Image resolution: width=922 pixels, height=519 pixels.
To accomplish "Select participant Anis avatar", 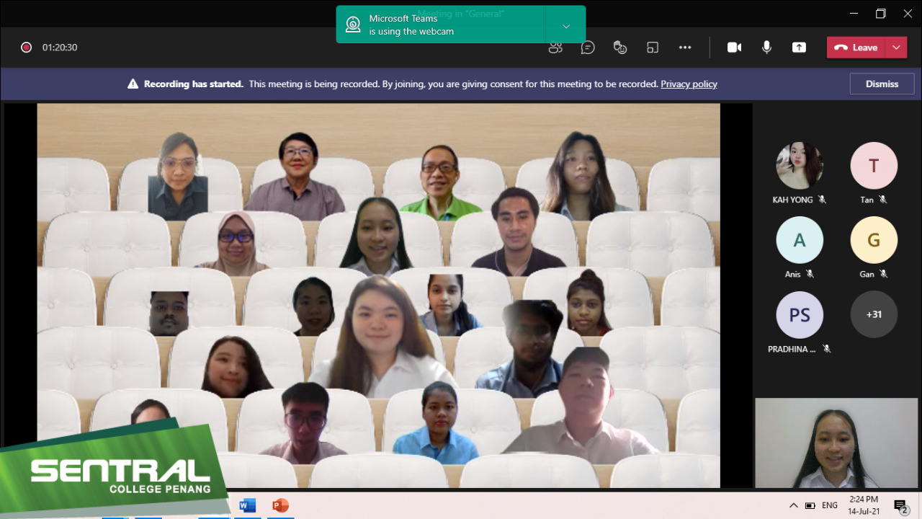I will coord(800,240).
